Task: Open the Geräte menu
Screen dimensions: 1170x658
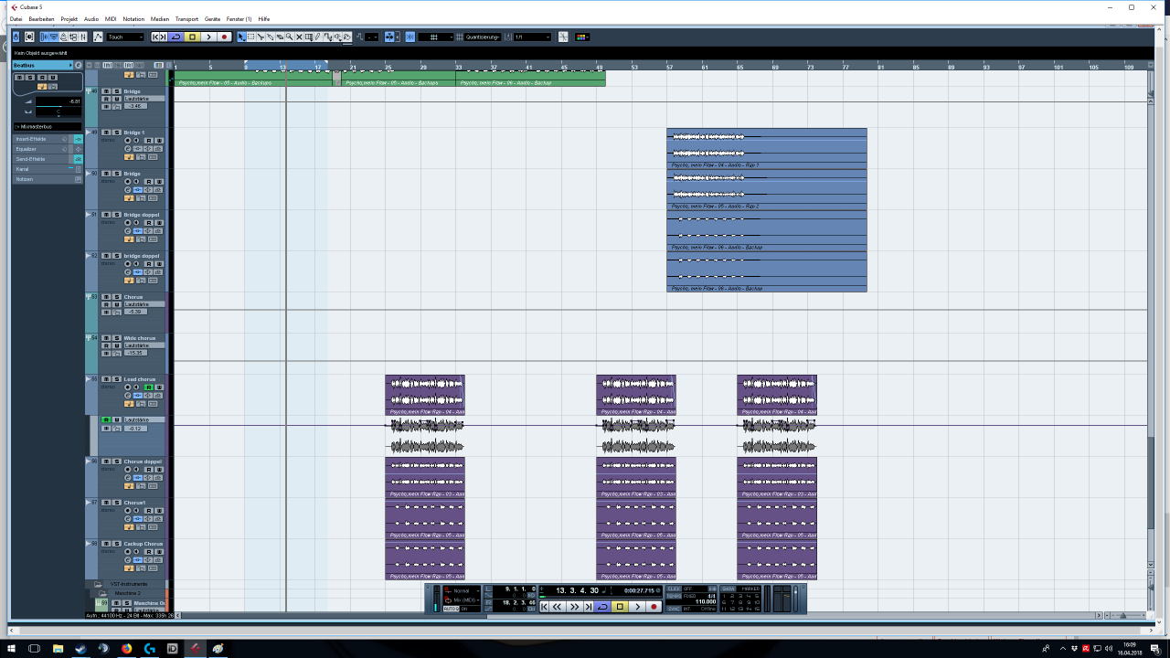Action: (212, 18)
